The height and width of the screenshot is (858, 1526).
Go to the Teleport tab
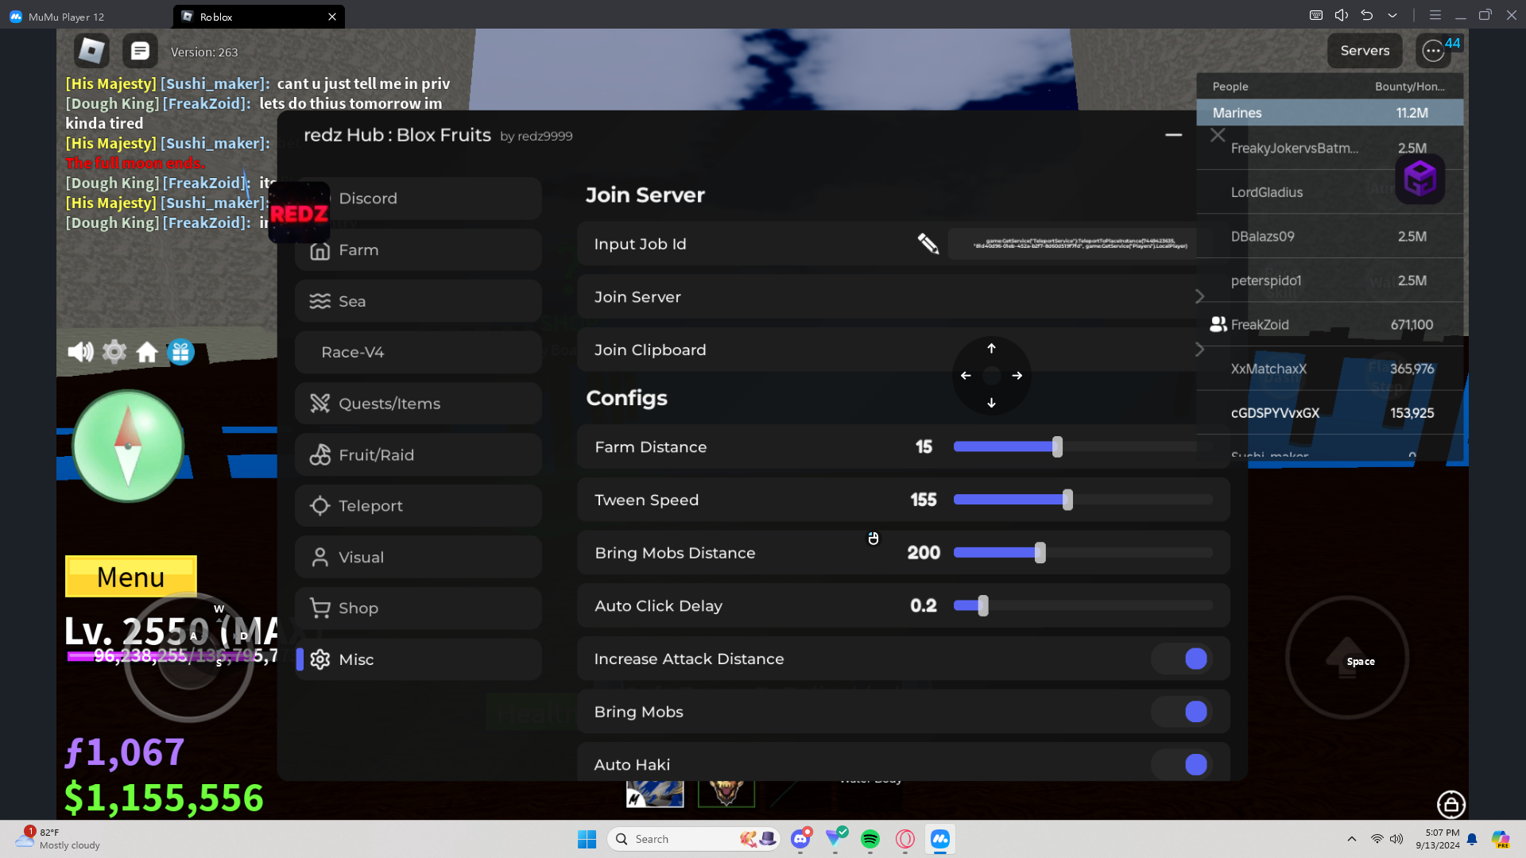(x=418, y=506)
